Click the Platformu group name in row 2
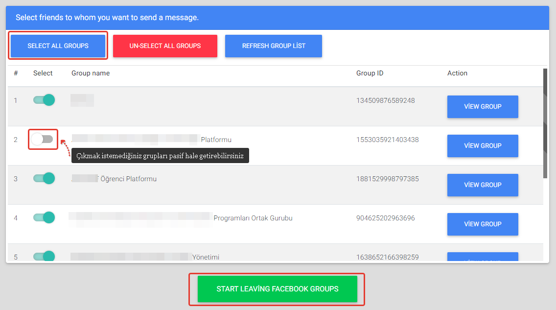Viewport: 556px width, 310px height. (216, 140)
